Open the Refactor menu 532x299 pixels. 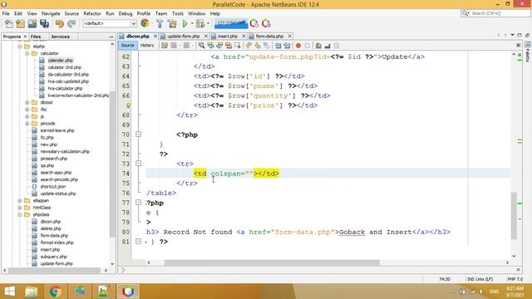pyautogui.click(x=92, y=13)
